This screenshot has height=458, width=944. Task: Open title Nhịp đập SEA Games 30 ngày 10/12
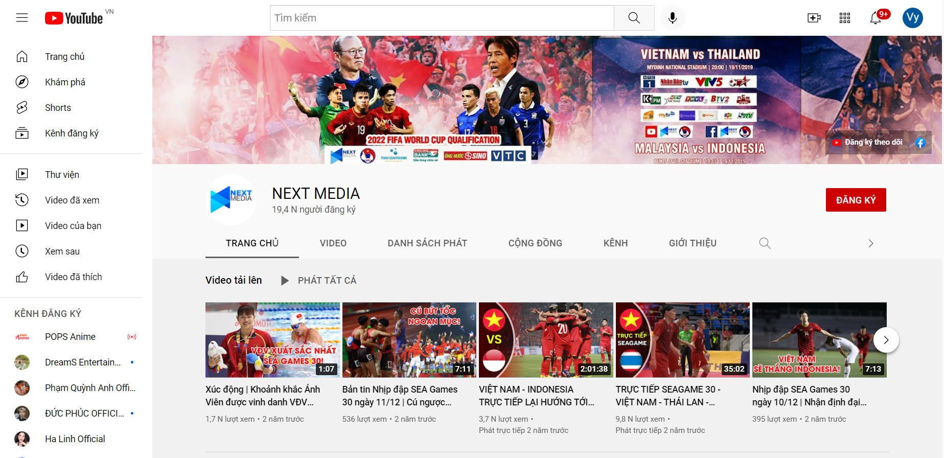(x=810, y=396)
